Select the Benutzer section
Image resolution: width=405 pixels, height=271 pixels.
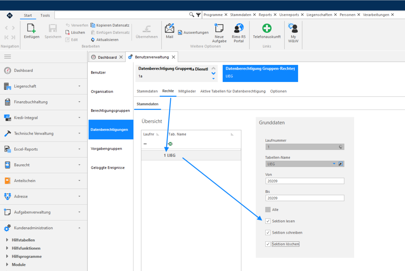point(111,72)
